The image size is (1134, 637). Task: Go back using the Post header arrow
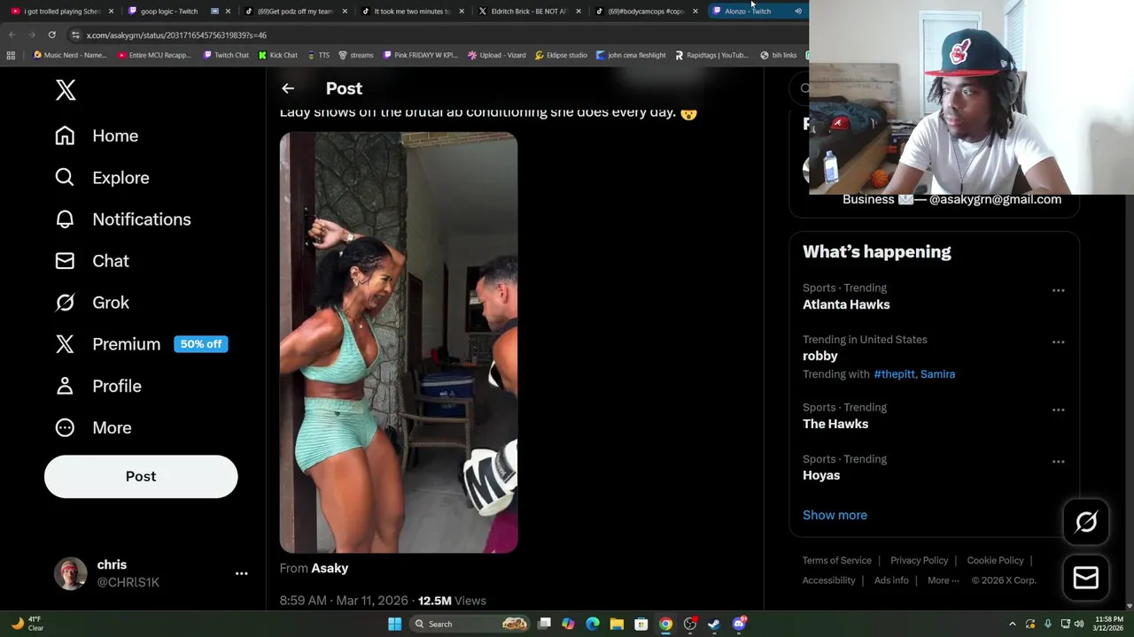[x=288, y=88]
